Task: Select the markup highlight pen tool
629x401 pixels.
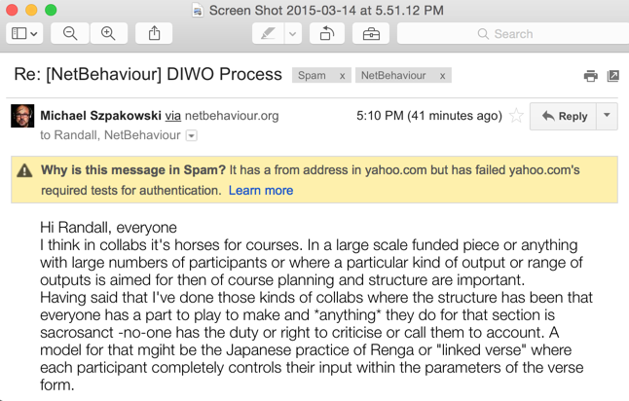Action: (268, 33)
